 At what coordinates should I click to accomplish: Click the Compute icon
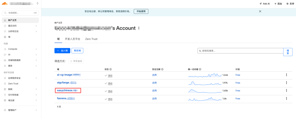click(x=5, y=49)
